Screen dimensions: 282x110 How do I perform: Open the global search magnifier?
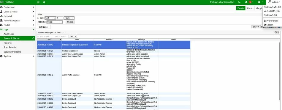click(44, 2)
